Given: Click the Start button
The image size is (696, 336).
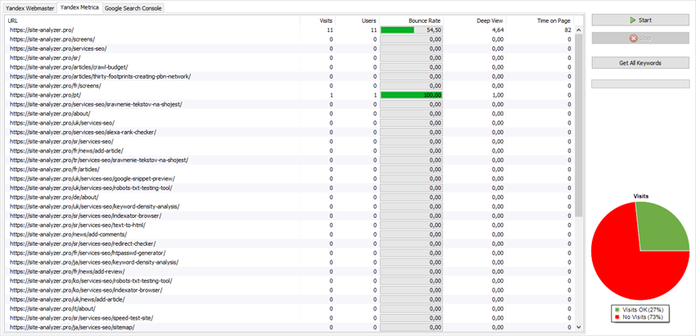Looking at the screenshot, I should (x=640, y=20).
